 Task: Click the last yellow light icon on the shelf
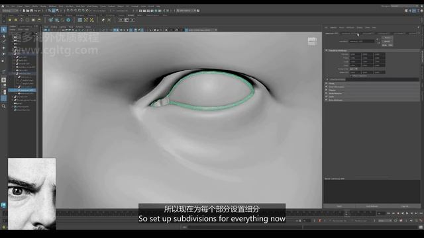click(39, 20)
